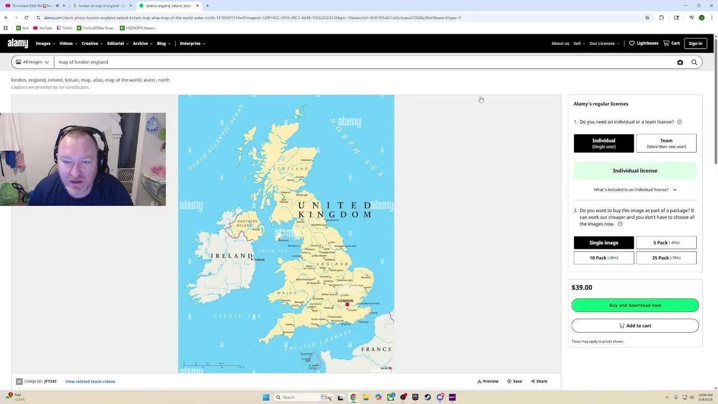Click the Alamy logo
Screen dimensions: 718x404
point(17,43)
